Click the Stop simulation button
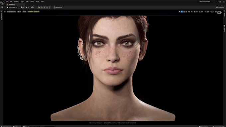The width and height of the screenshot is (226, 127). pyautogui.click(x=45, y=7)
